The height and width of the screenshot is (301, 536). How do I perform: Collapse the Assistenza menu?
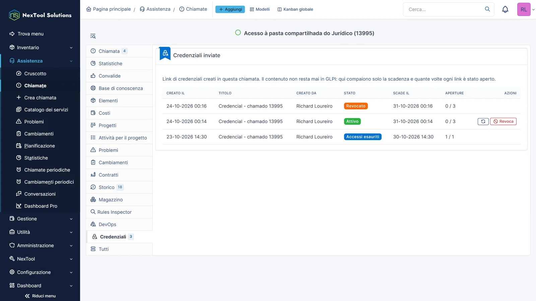click(40, 61)
